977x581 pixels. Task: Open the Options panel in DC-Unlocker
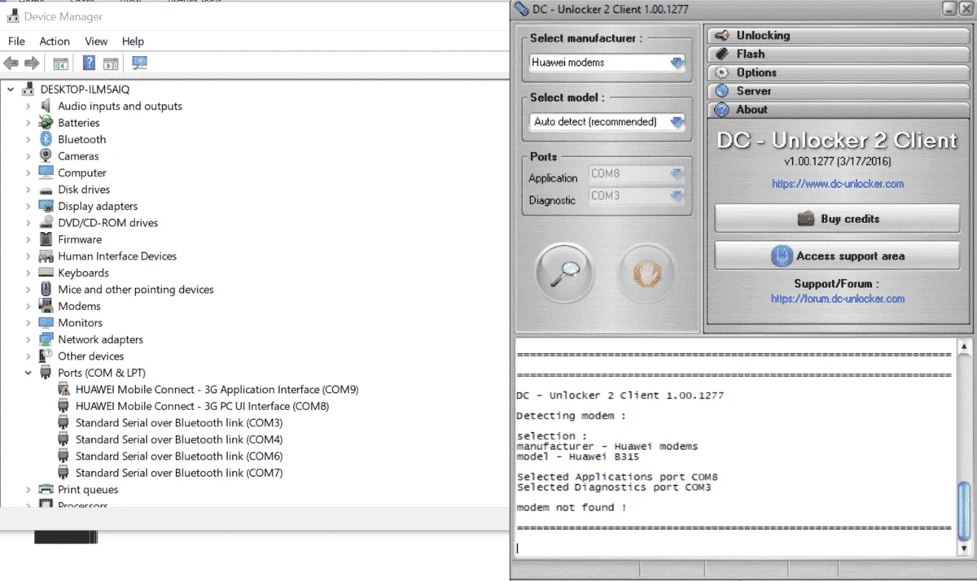(839, 72)
